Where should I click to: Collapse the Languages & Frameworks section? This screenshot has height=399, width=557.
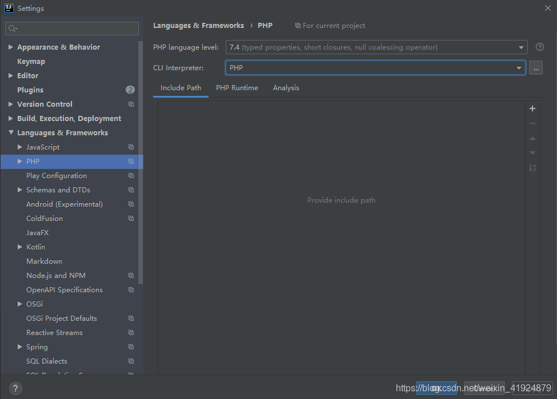[x=11, y=132]
